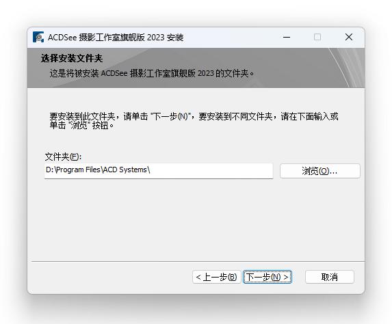The height and width of the screenshot is (324, 392).
Task: Click the separator line above navigation buttons
Action: coord(198,262)
